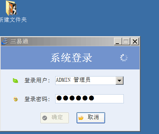The height and width of the screenshot is (134, 159).
Task: Minimize the 三易通 login window
Action: [118, 41]
